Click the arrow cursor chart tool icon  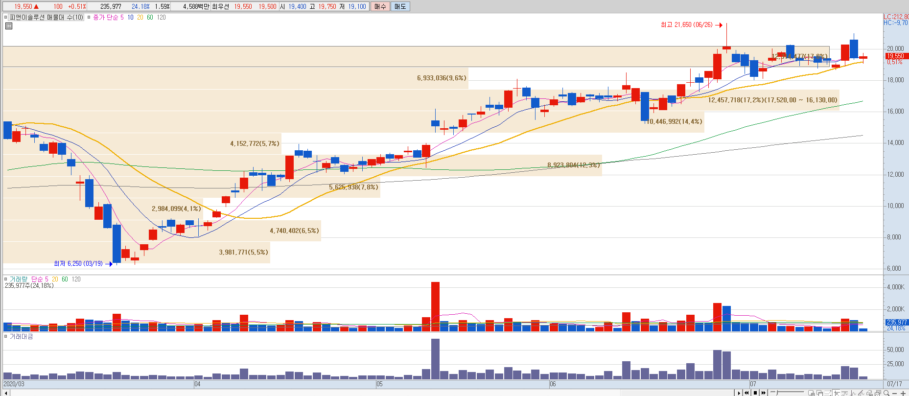point(837,393)
